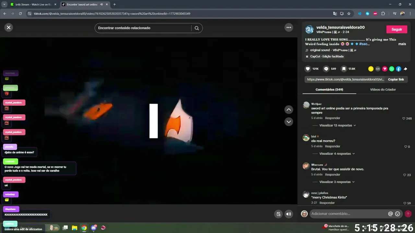Reply to comment 'ela real morreu?'
Viewport: 415px width, 233px height.
click(x=332, y=146)
